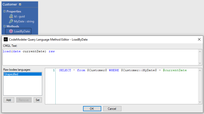Select the LoadByDate method
Image resolution: width=204 pixels, height=114 pixels.
pyautogui.click(x=22, y=31)
